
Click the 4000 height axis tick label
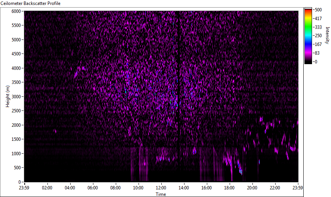pyautogui.click(x=16, y=68)
